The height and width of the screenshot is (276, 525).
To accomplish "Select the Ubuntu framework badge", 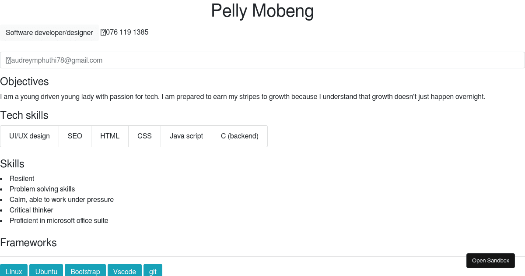I will tap(46, 272).
